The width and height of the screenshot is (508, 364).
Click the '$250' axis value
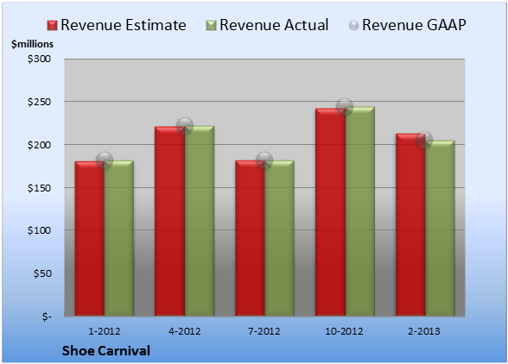(39, 102)
